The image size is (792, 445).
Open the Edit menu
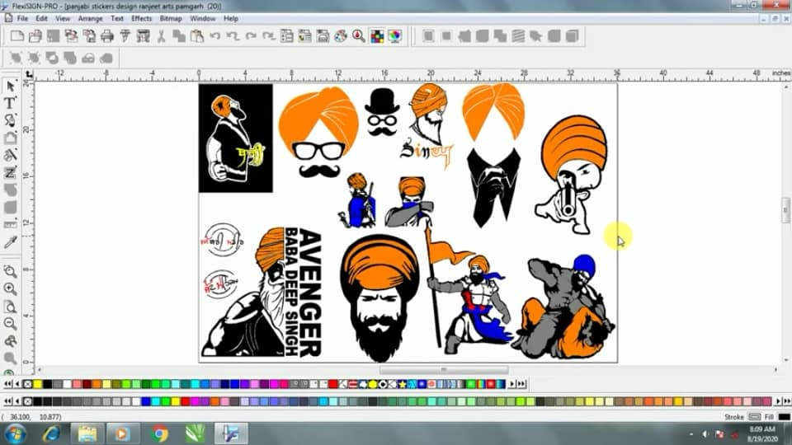tap(41, 19)
